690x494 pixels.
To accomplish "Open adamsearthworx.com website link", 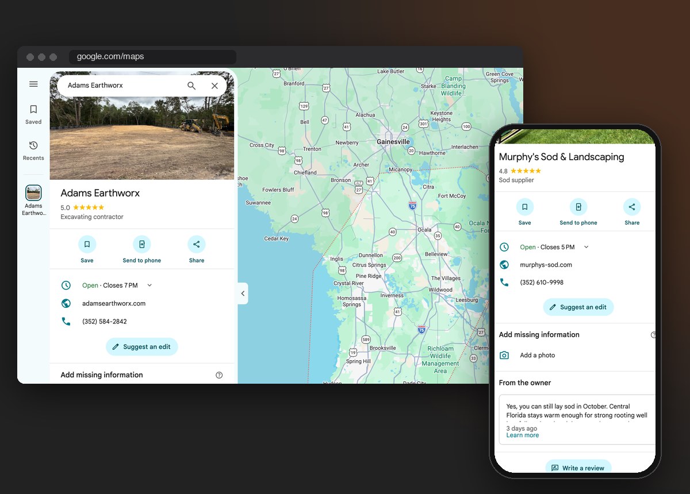I will pos(114,303).
